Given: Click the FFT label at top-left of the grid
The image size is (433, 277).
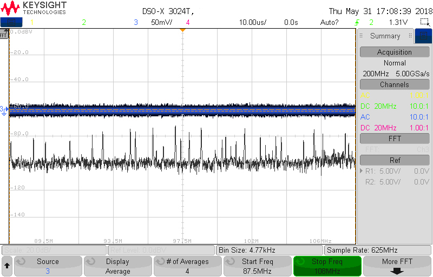Looking at the screenshot, I should 4,35.
